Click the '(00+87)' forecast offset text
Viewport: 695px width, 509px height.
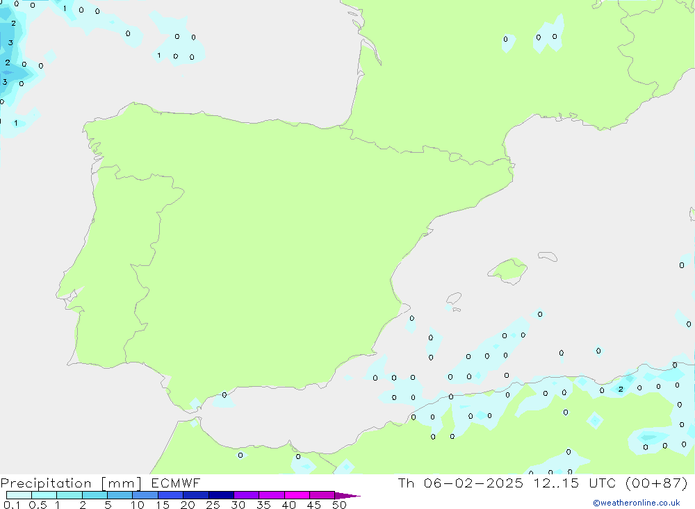657,483
